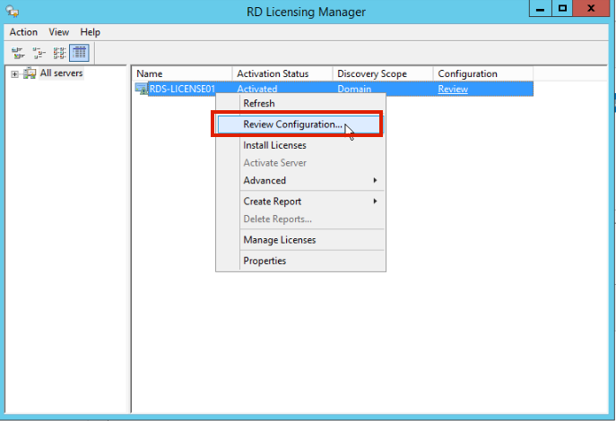Open the Advanced submenu arrow
616x421 pixels.
click(375, 180)
